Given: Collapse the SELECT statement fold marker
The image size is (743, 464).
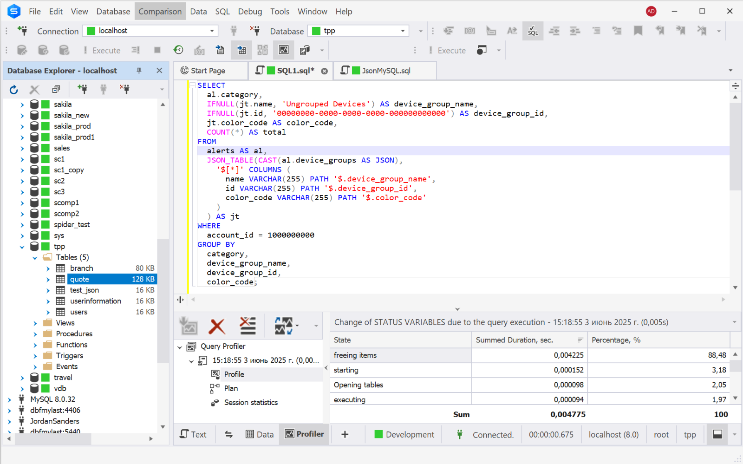Looking at the screenshot, I should (192, 85).
